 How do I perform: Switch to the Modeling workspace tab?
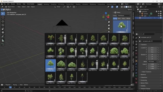[x=46, y=4]
